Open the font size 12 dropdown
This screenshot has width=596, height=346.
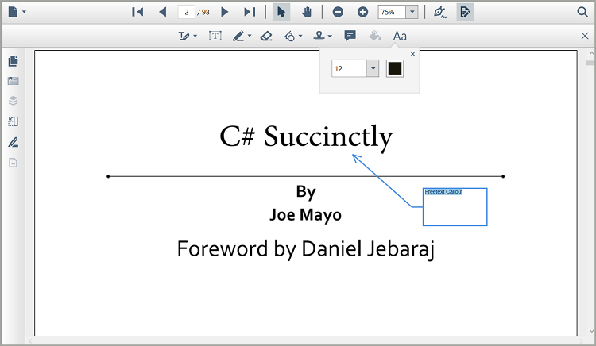coord(373,69)
